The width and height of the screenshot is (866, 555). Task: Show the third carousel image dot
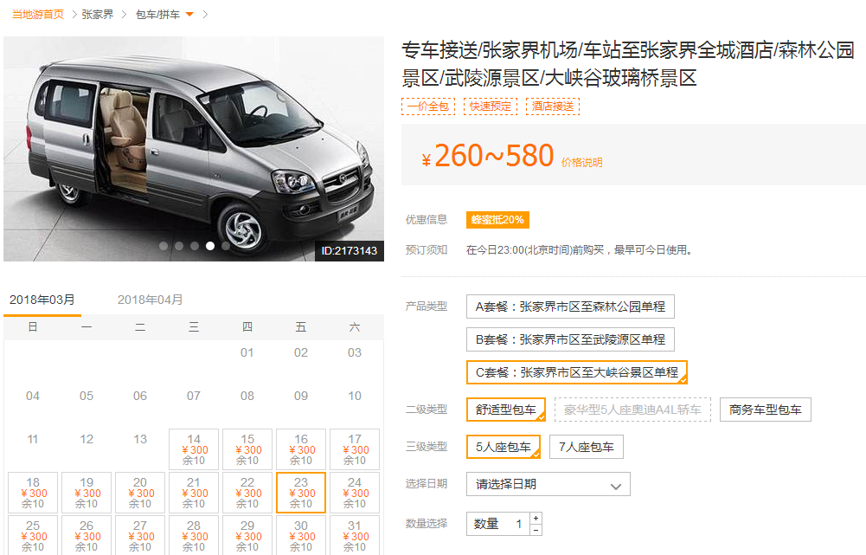click(195, 246)
